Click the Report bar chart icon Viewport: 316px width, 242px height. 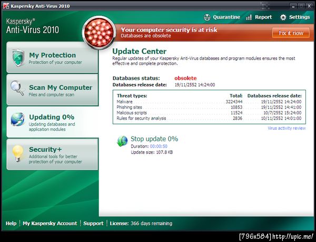click(x=249, y=17)
